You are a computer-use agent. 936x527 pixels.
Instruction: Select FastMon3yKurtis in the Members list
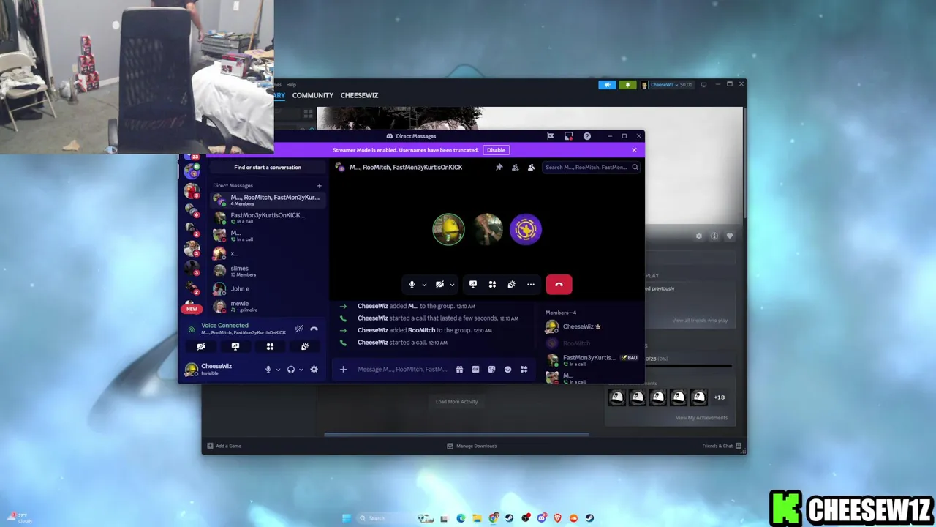tap(592, 359)
